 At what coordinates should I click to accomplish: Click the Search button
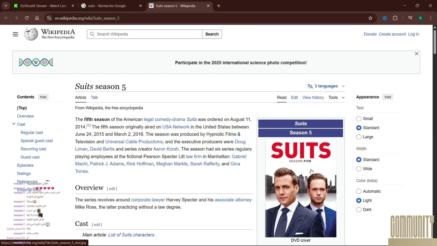click(212, 34)
